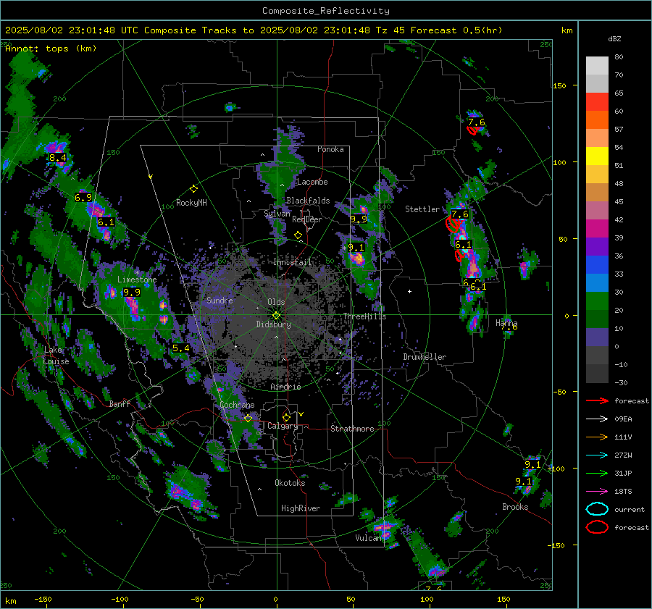Click the 'Forecast 0.5(hr)' header text
The image size is (652, 609).
(456, 30)
